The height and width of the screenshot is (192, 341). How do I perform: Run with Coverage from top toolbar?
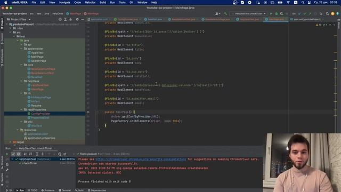[x=282, y=14]
